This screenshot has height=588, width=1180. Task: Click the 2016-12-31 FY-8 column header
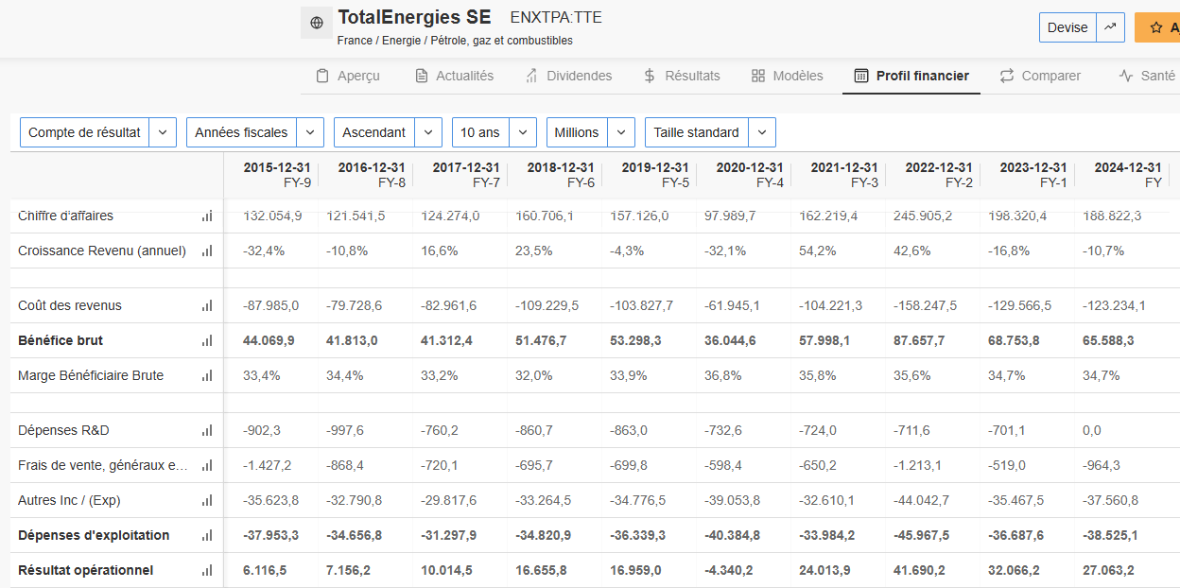coord(371,175)
